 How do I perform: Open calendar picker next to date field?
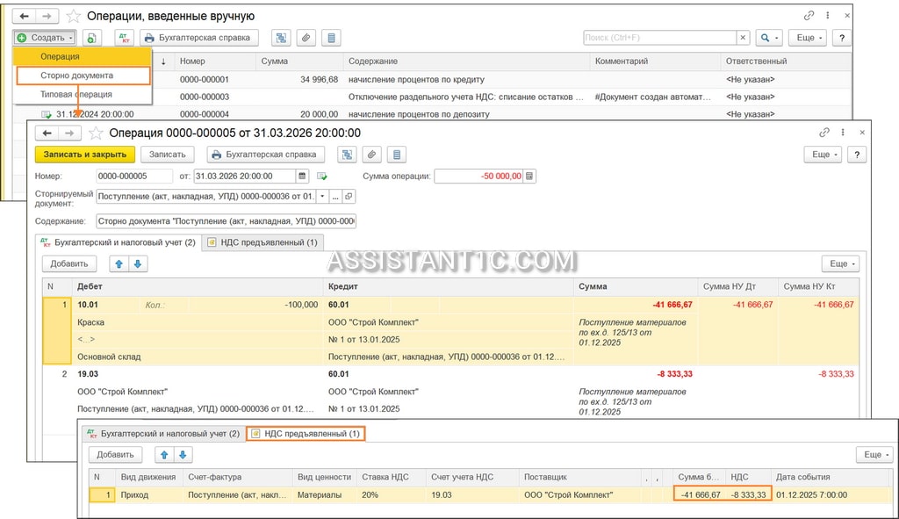tap(302, 177)
